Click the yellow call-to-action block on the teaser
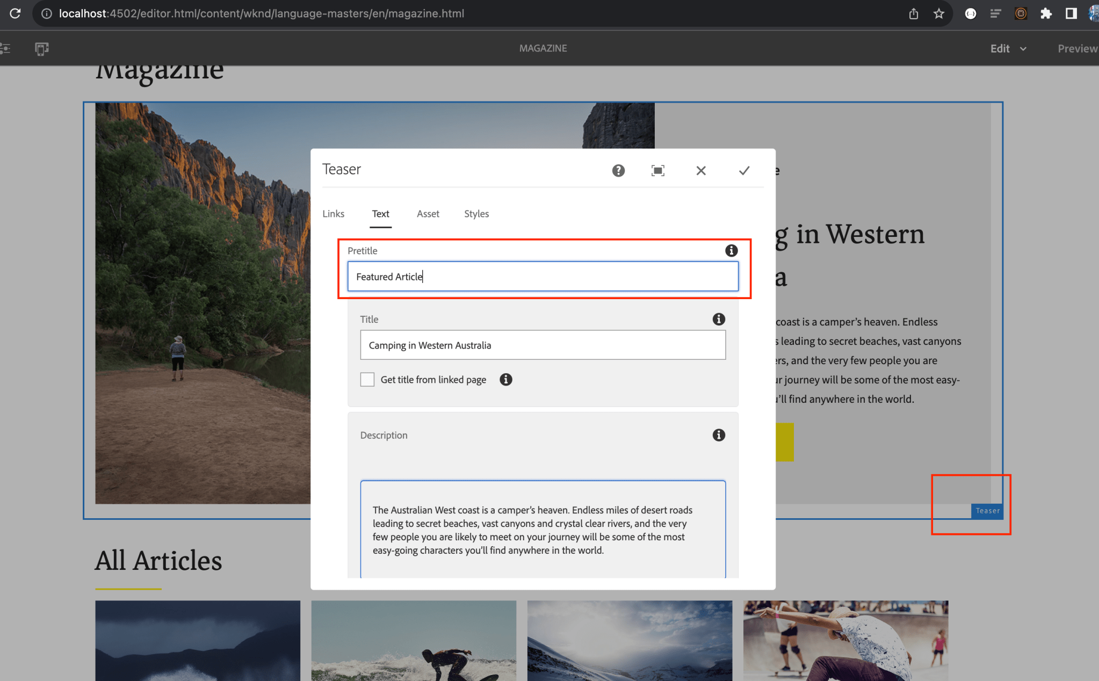This screenshot has width=1099, height=681. click(784, 441)
